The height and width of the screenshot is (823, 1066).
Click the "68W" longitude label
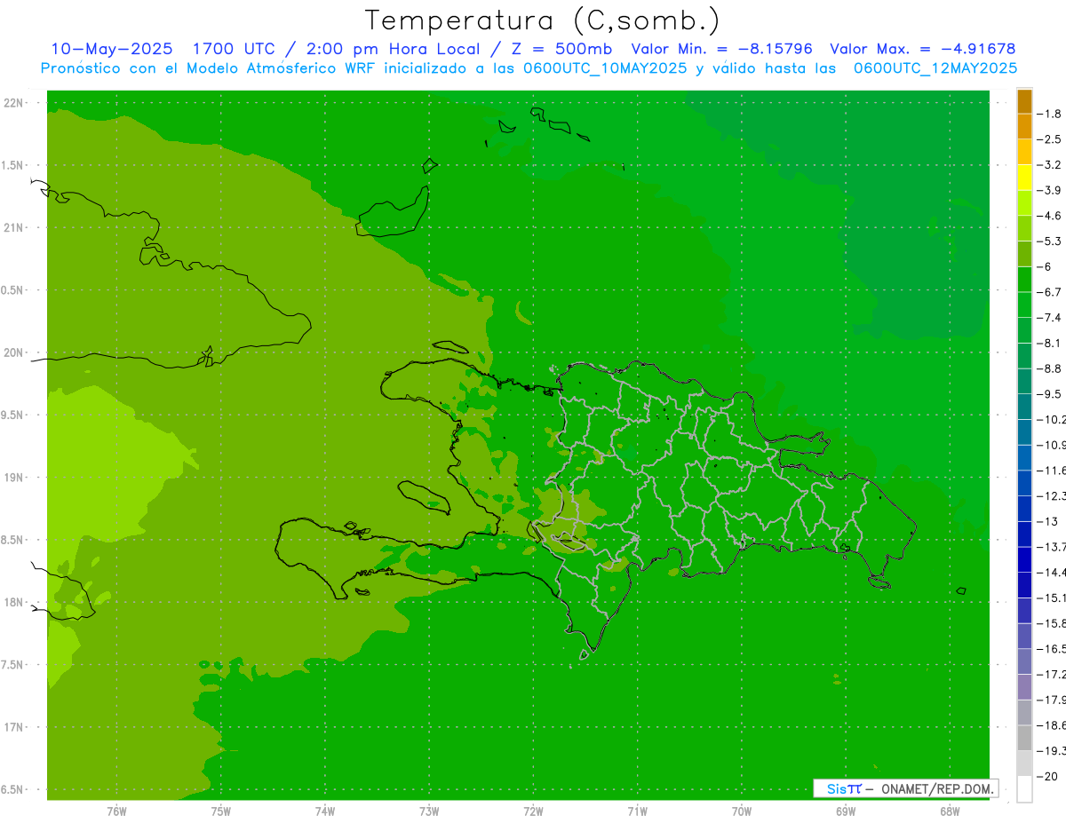[950, 811]
